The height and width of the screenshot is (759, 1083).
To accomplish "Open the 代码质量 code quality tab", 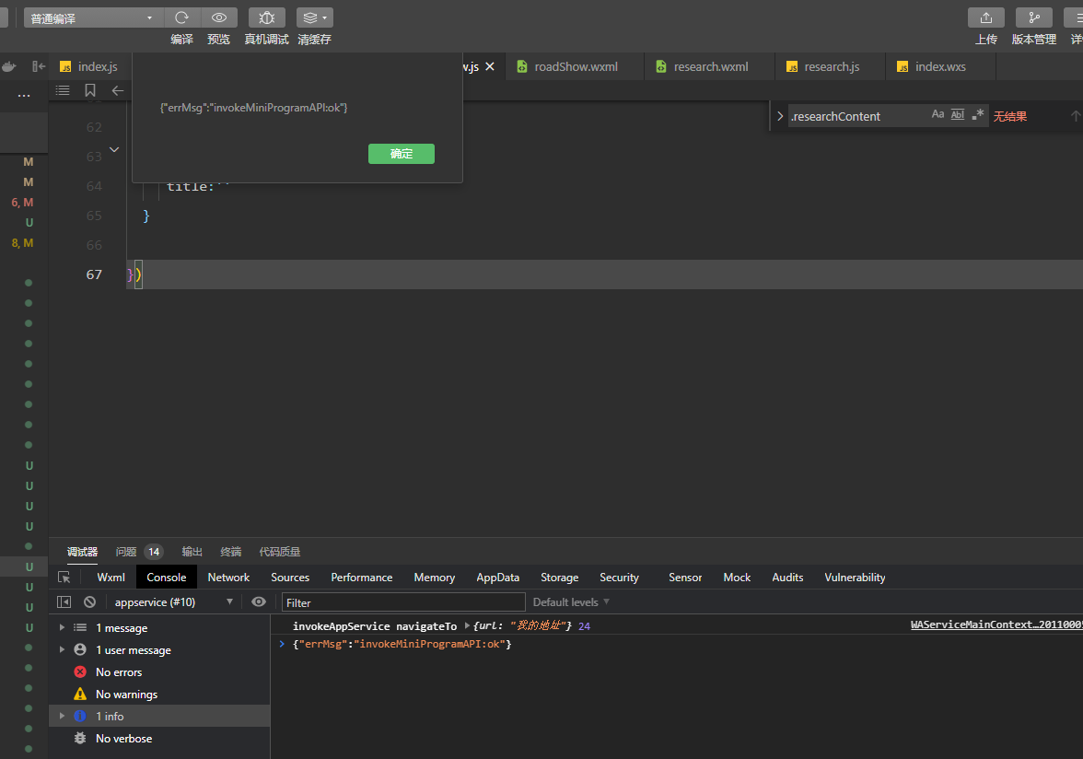I will [x=280, y=552].
